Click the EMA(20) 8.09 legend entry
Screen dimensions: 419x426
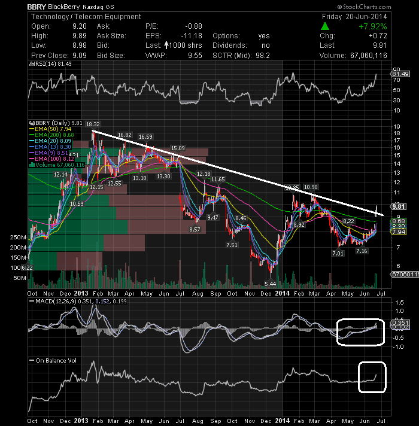[50, 141]
